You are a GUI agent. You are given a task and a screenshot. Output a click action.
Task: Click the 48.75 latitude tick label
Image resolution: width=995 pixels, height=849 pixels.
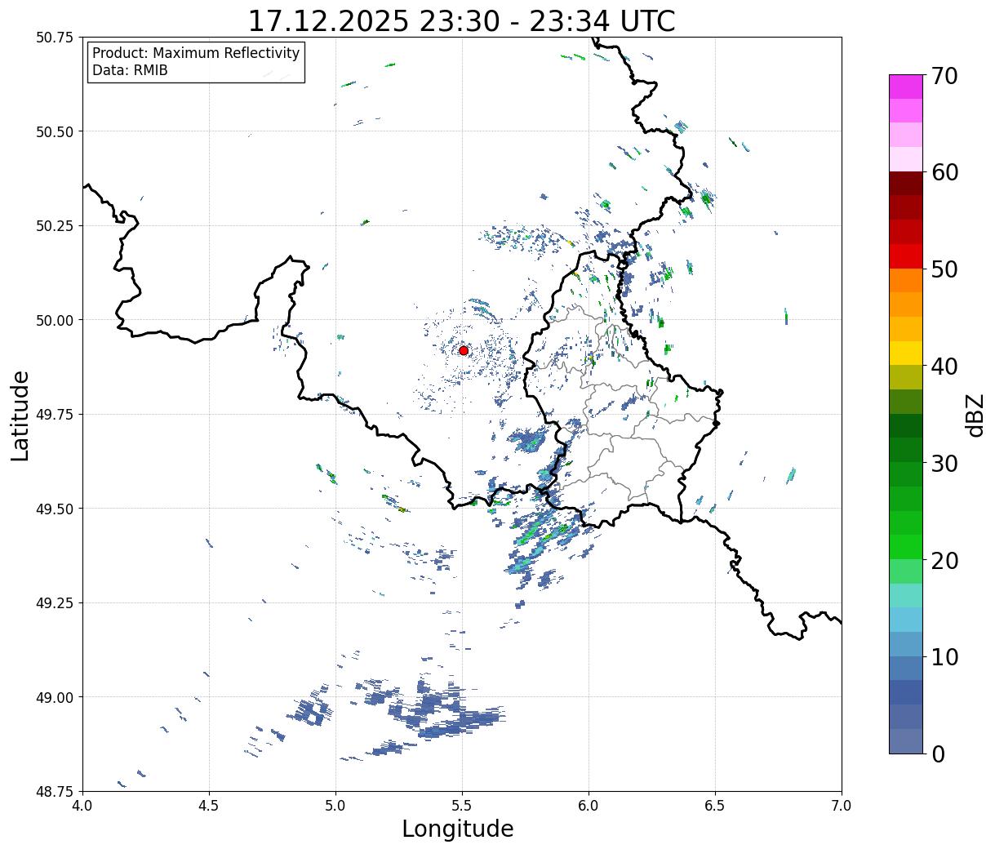[54, 791]
